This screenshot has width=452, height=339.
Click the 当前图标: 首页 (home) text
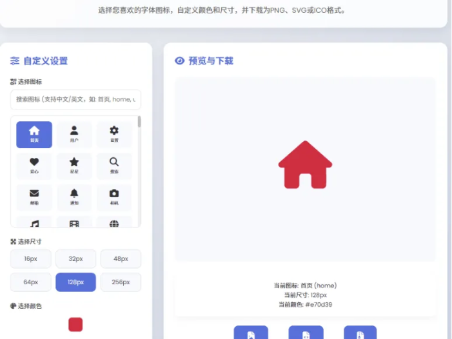pos(305,286)
